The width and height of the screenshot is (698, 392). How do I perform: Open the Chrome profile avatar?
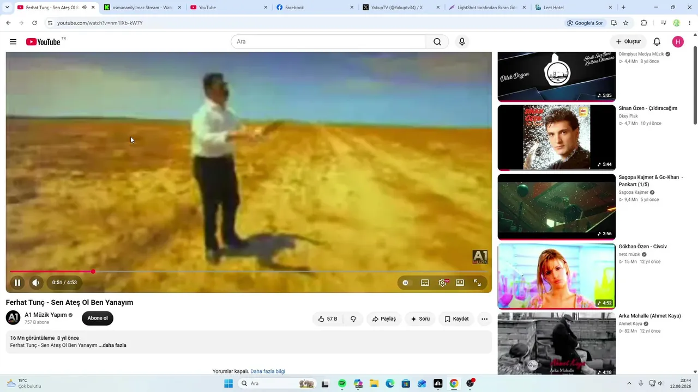pyautogui.click(x=677, y=23)
